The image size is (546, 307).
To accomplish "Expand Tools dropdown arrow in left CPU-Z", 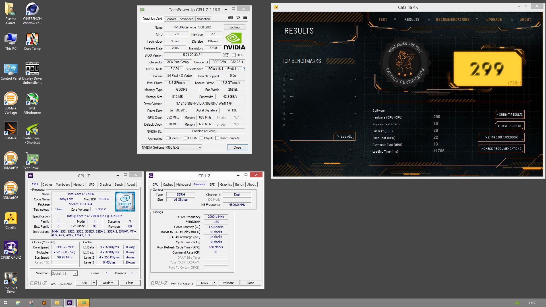I will pos(94,283).
